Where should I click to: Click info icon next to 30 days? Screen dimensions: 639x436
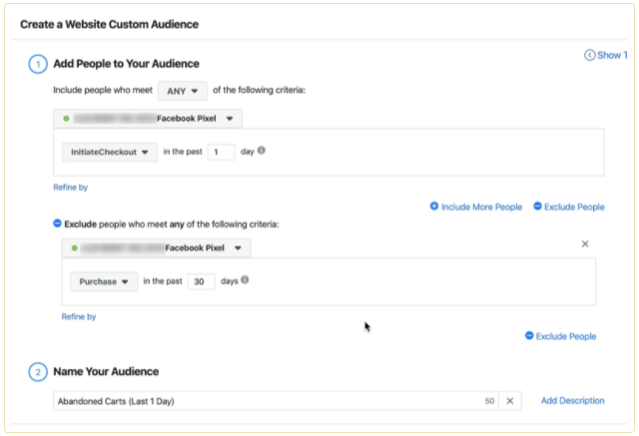point(245,280)
